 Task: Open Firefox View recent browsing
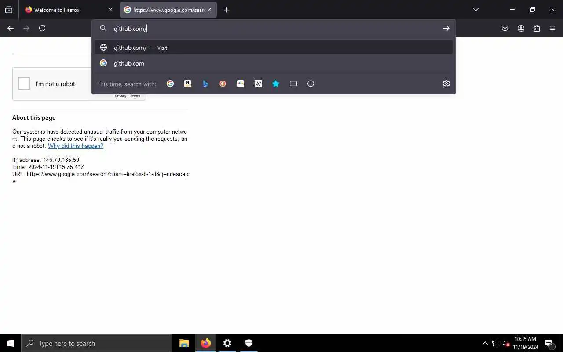click(9, 10)
